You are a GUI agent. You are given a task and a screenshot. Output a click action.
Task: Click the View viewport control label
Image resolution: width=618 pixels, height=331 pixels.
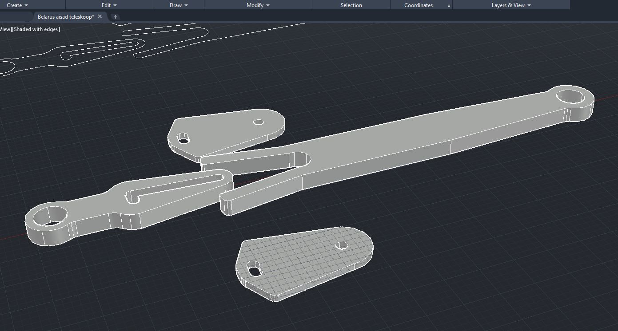tap(5, 29)
